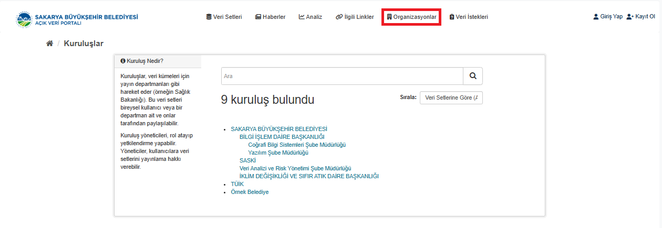Go to the Haberler page
Image resolution: width=662 pixels, height=228 pixels.
270,17
